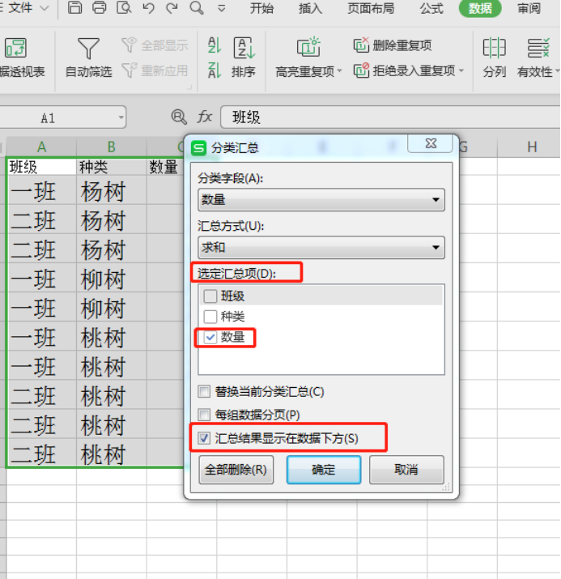Click the search magnifier in toolbar

[x=197, y=8]
